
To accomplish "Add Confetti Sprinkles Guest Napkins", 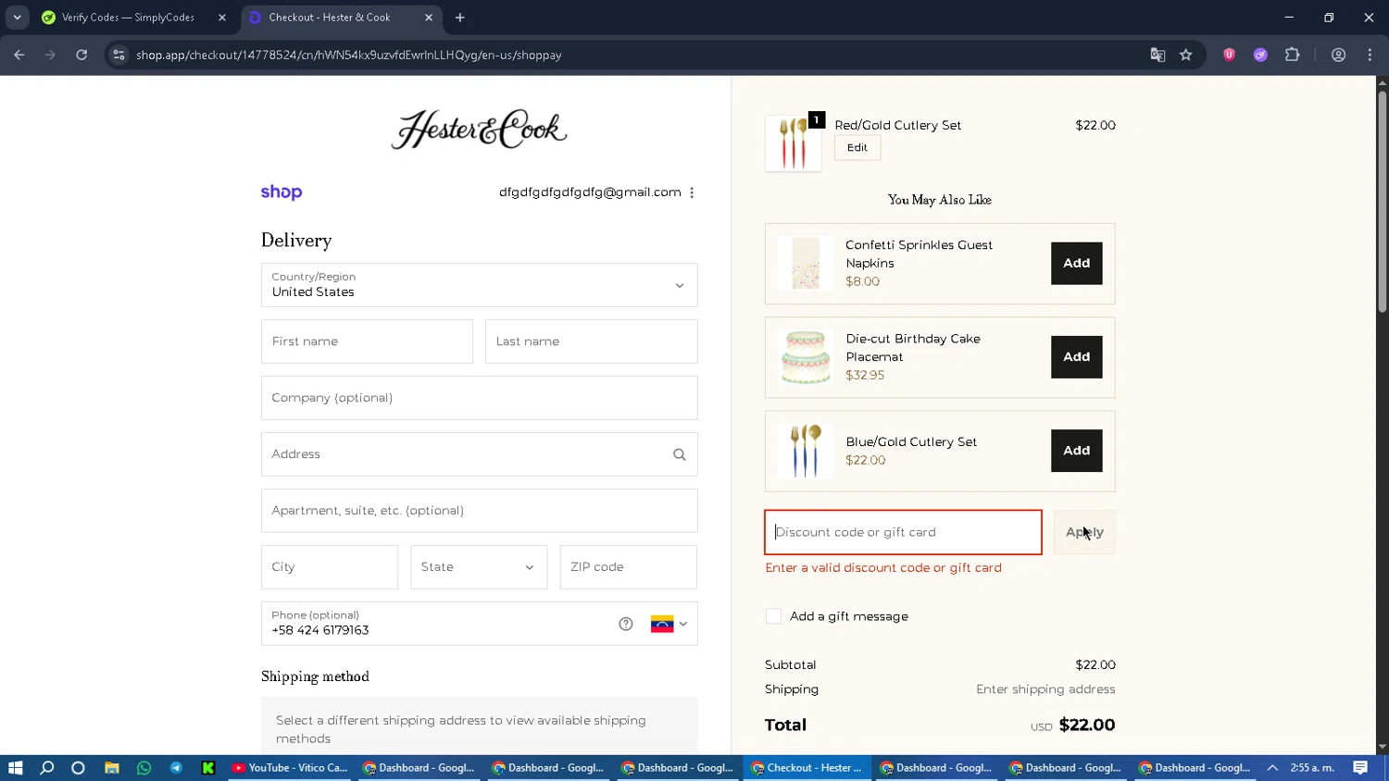I will (x=1076, y=264).
